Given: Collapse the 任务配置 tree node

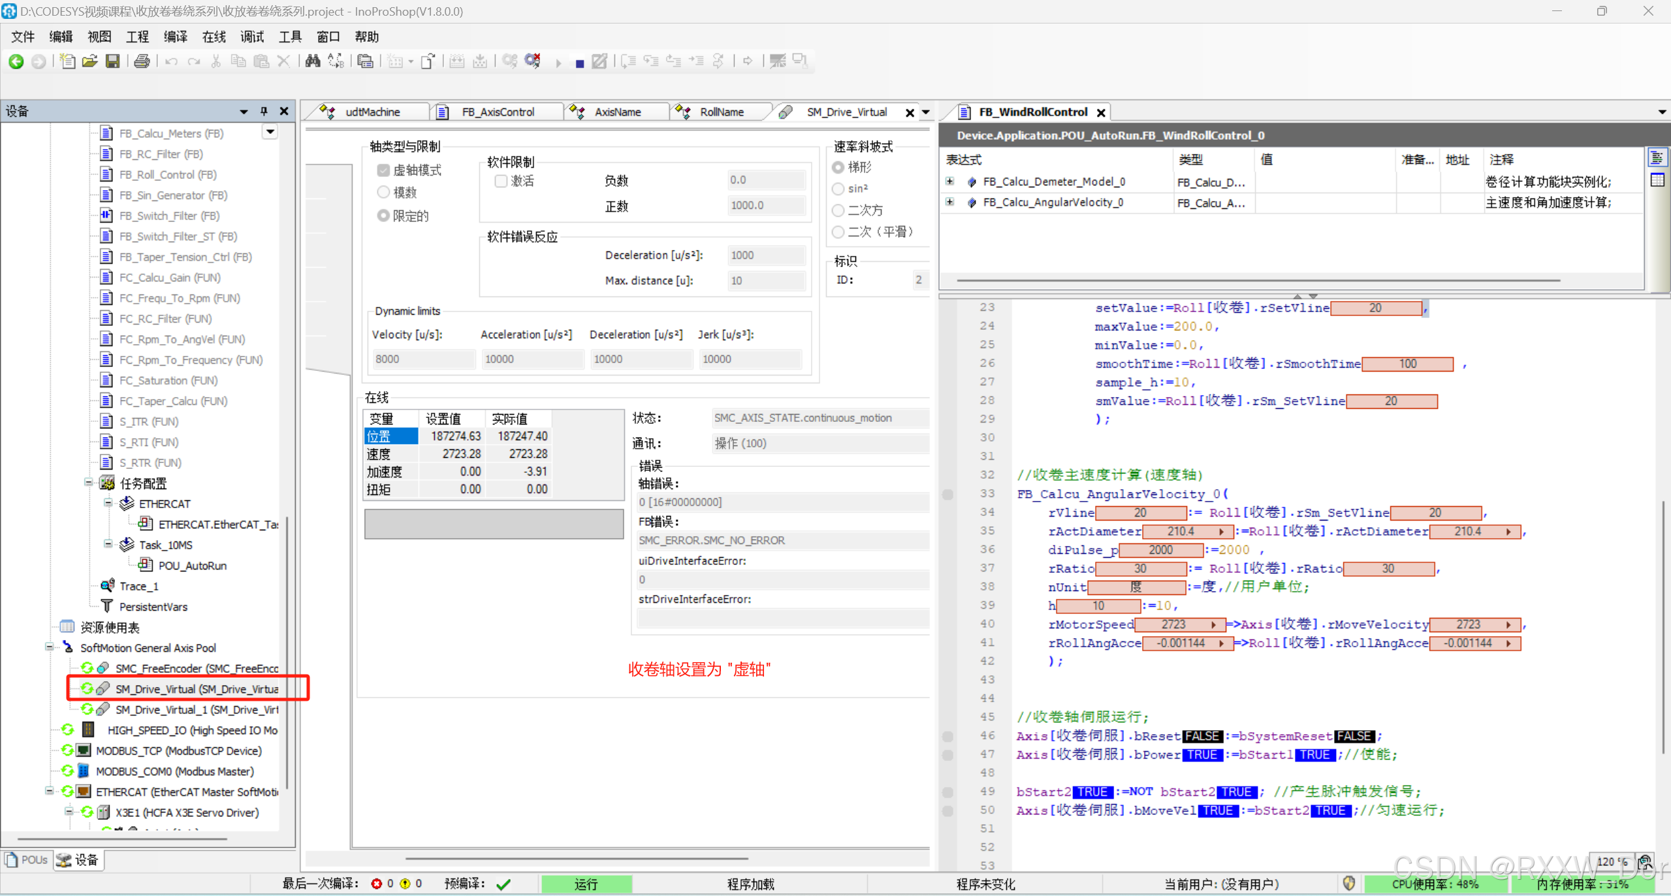Looking at the screenshot, I should click(89, 483).
